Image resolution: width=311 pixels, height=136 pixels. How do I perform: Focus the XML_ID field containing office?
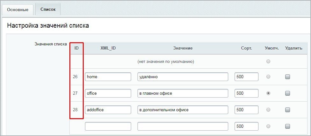tap(108, 93)
